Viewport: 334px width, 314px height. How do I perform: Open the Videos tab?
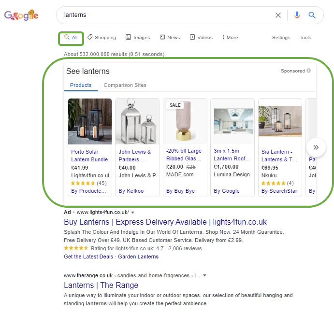(201, 38)
